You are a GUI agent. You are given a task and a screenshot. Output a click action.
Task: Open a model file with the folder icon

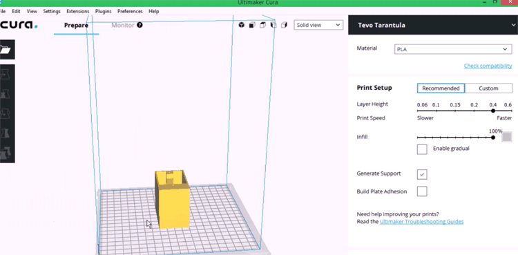click(6, 50)
